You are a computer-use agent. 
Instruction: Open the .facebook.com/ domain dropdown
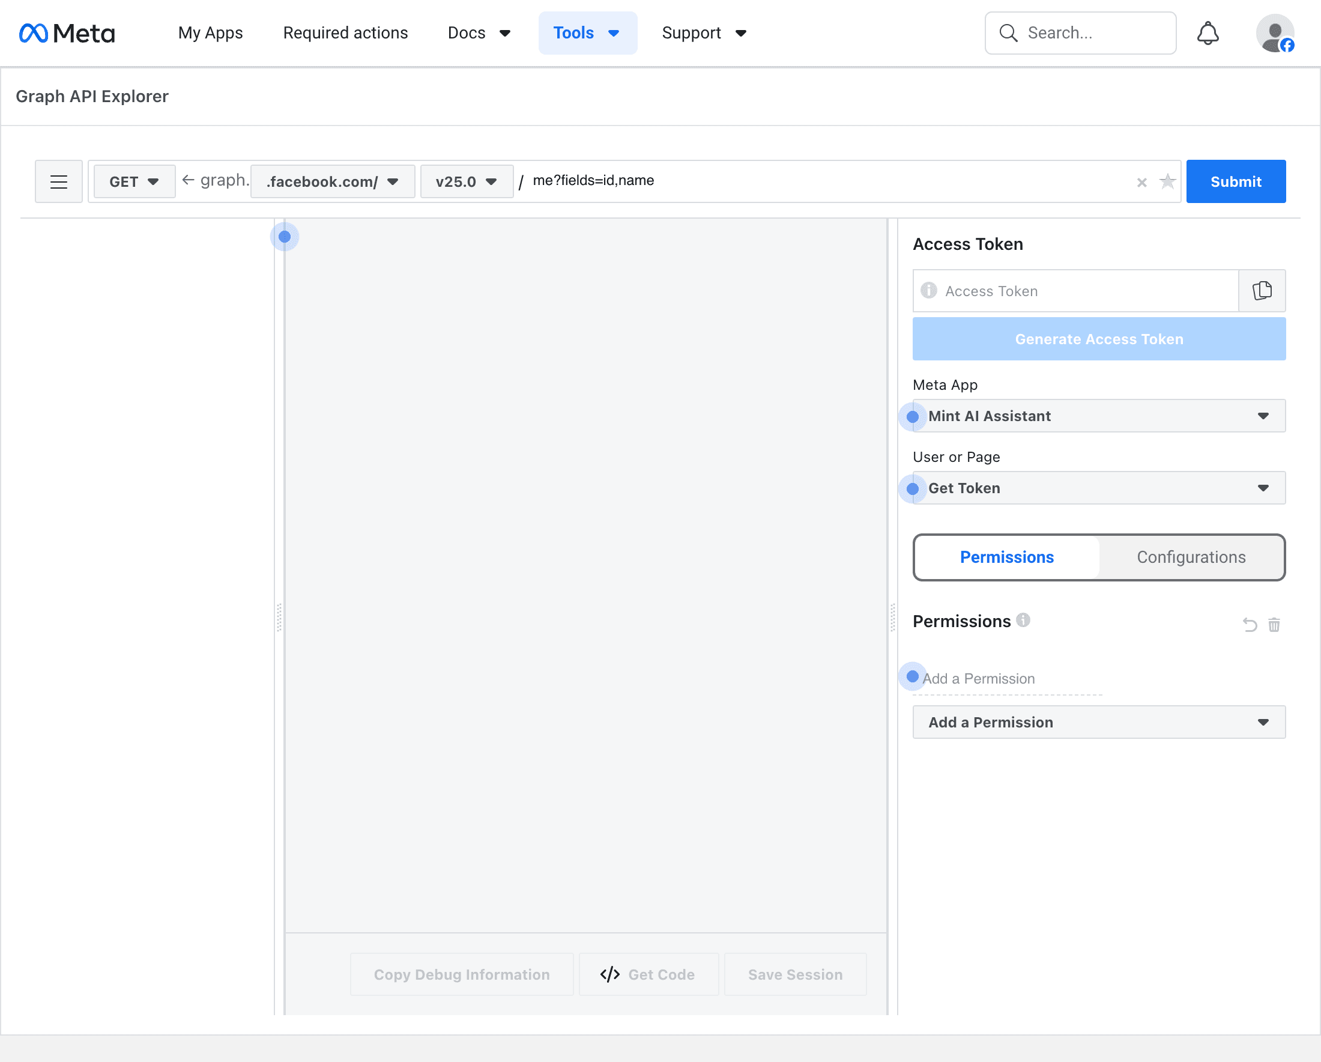pos(333,181)
